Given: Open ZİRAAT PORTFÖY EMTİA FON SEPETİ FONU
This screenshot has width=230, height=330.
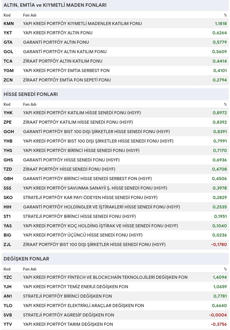Looking at the screenshot, I should [x=67, y=80].
